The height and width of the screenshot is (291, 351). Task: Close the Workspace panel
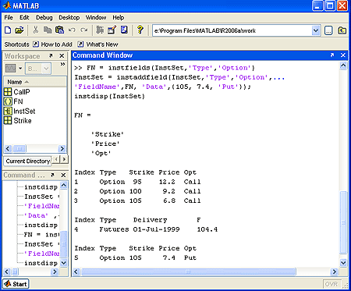click(62, 55)
